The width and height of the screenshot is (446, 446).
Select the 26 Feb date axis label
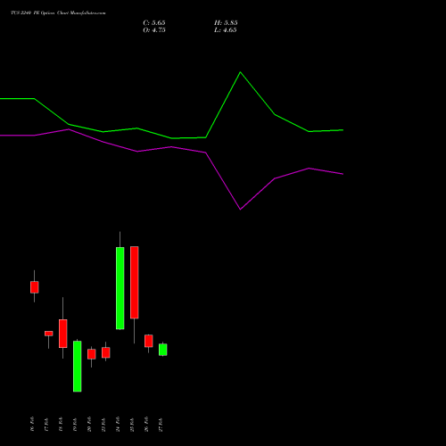click(146, 425)
